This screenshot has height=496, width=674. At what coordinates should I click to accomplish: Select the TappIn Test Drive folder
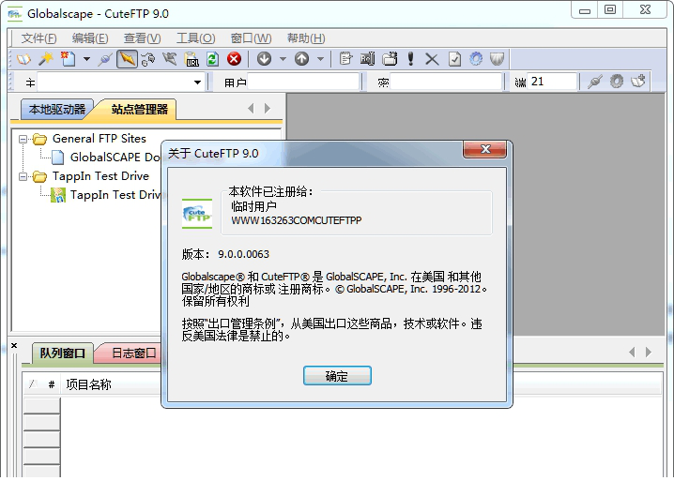pos(100,176)
